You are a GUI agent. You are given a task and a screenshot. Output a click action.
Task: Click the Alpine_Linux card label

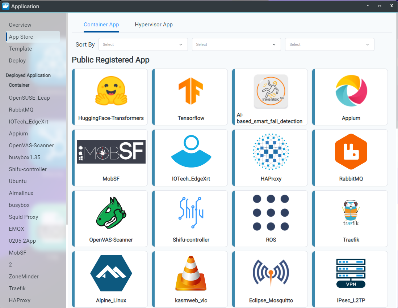pos(111,300)
